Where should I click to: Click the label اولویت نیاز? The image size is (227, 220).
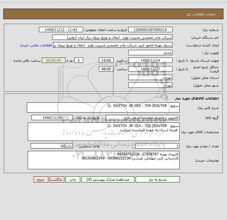point(210,53)
